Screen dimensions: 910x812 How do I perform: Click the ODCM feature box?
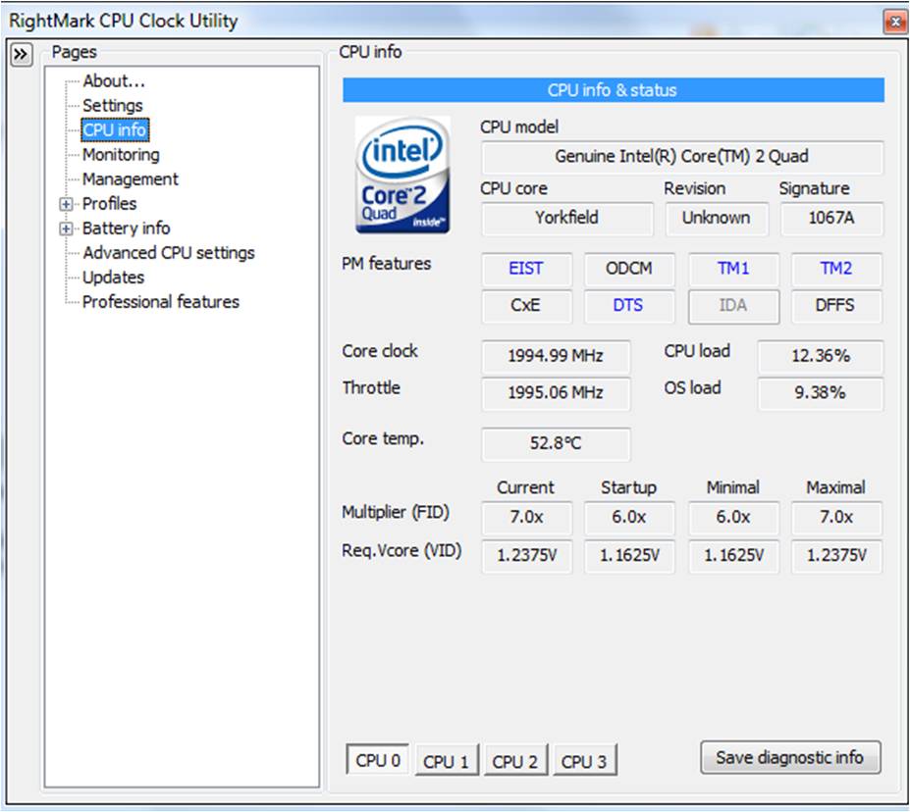tap(629, 269)
